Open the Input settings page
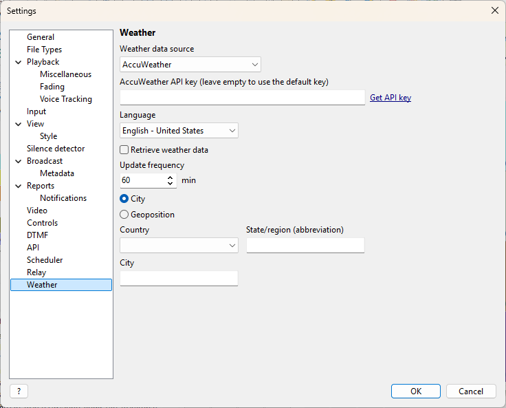 pos(36,111)
